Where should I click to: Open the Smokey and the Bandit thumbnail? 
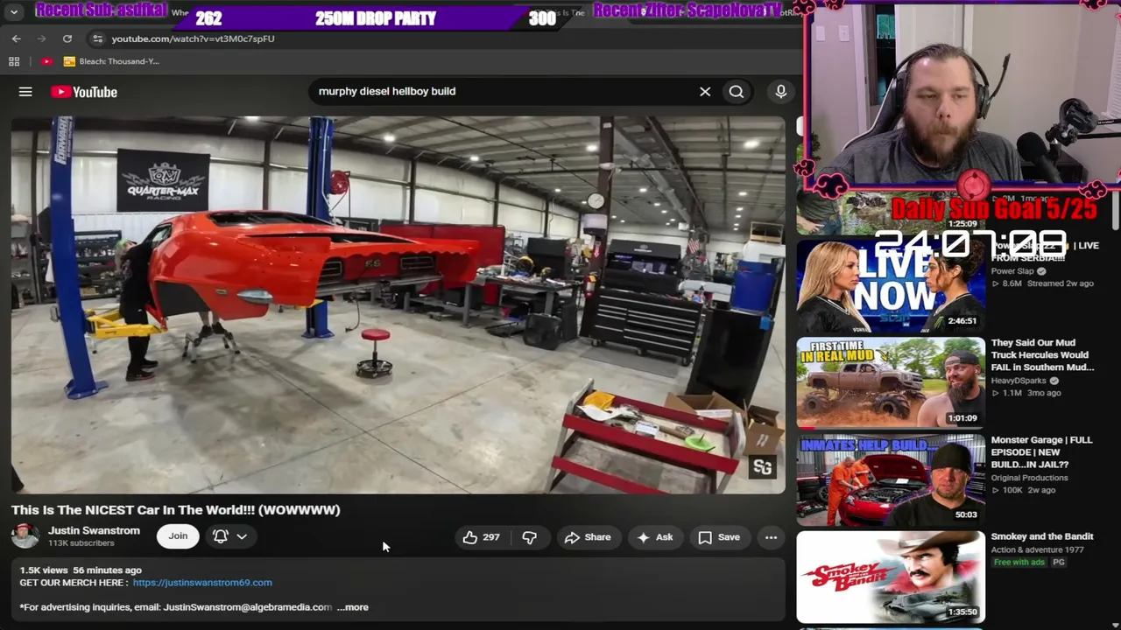tap(891, 577)
